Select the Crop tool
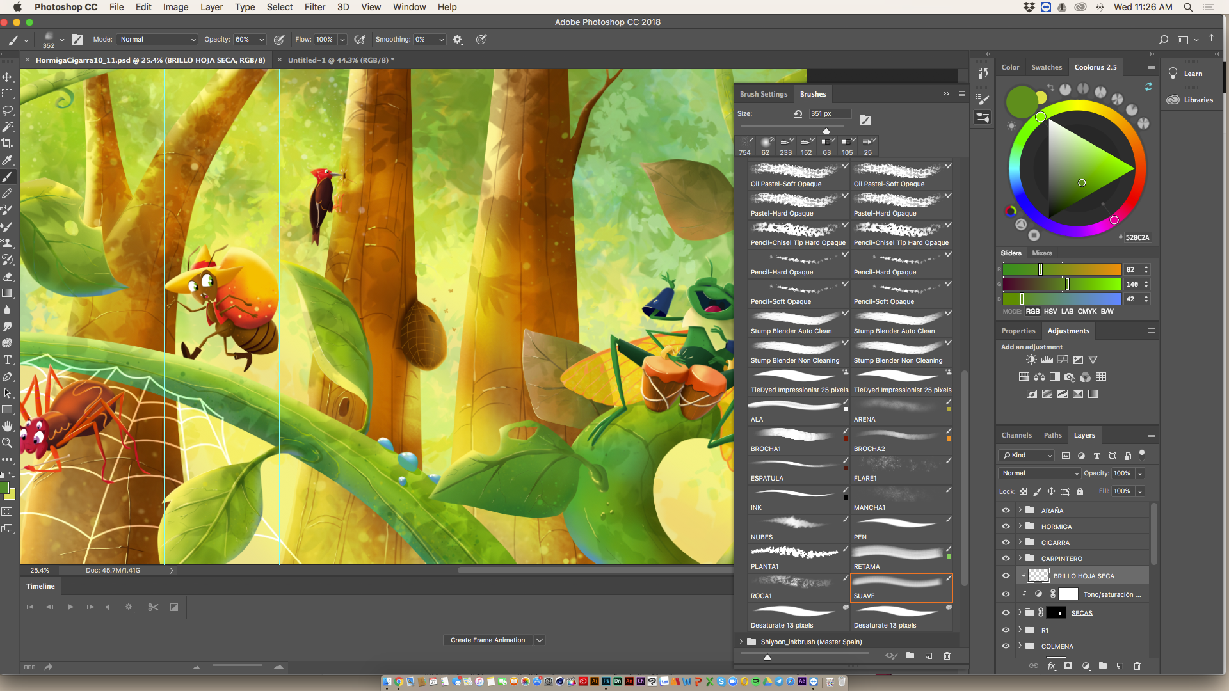 [x=8, y=143]
